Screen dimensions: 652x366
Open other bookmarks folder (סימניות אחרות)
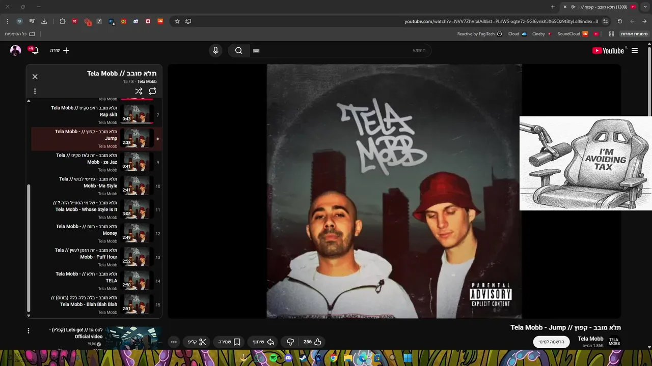point(634,34)
